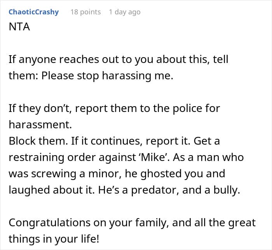The image size is (272, 250).
Task: Open the ChaoticCrashy user profile
Action: point(34,12)
